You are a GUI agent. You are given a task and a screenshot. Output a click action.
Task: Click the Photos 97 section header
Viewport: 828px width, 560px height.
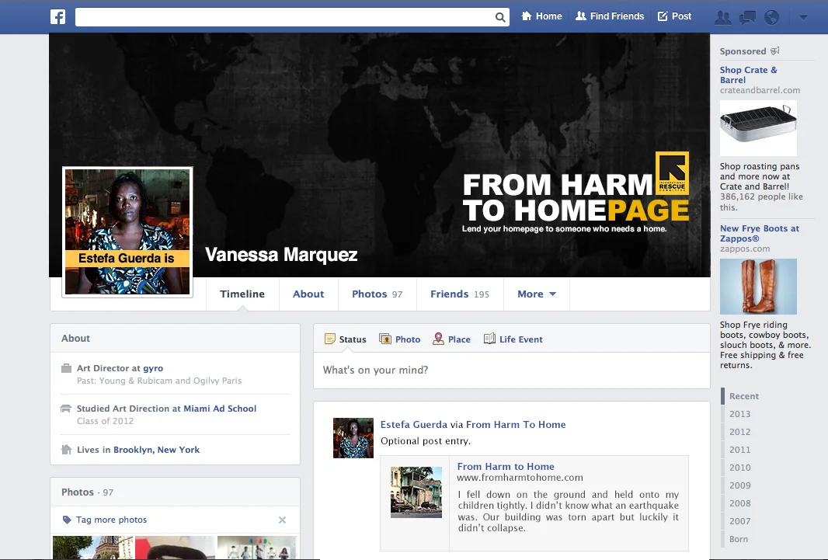tap(87, 492)
